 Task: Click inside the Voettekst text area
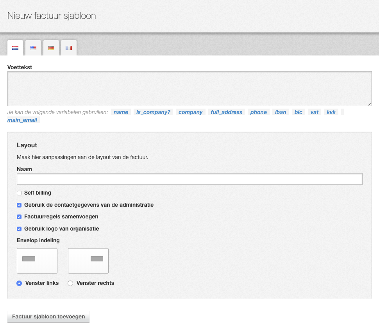[x=189, y=89]
